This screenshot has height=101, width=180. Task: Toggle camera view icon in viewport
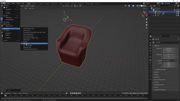(147, 25)
